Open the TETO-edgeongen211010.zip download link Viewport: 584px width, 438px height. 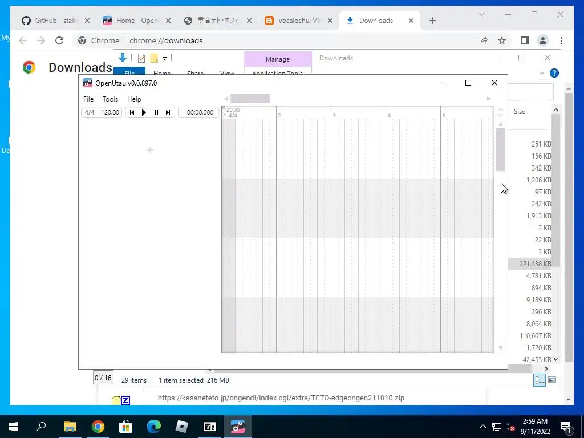281,398
